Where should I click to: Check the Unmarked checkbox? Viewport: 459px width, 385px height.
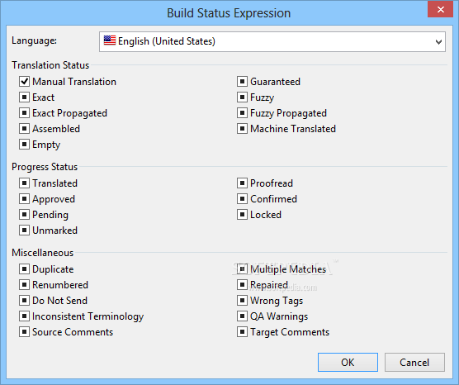pyautogui.click(x=24, y=231)
